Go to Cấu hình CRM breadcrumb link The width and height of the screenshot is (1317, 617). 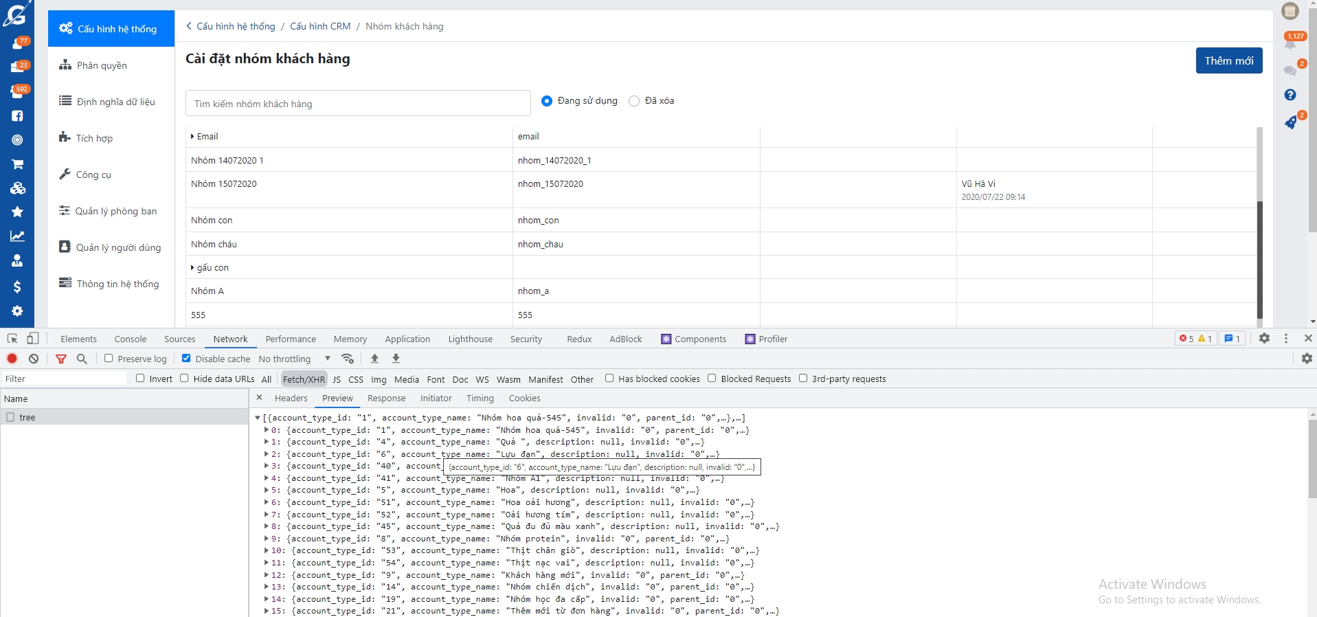click(320, 26)
